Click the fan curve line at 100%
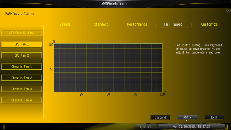Viewport: 231px width, 130px height. click(108, 44)
